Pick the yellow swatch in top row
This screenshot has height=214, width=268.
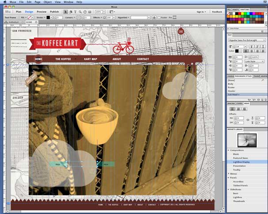coord(242,14)
